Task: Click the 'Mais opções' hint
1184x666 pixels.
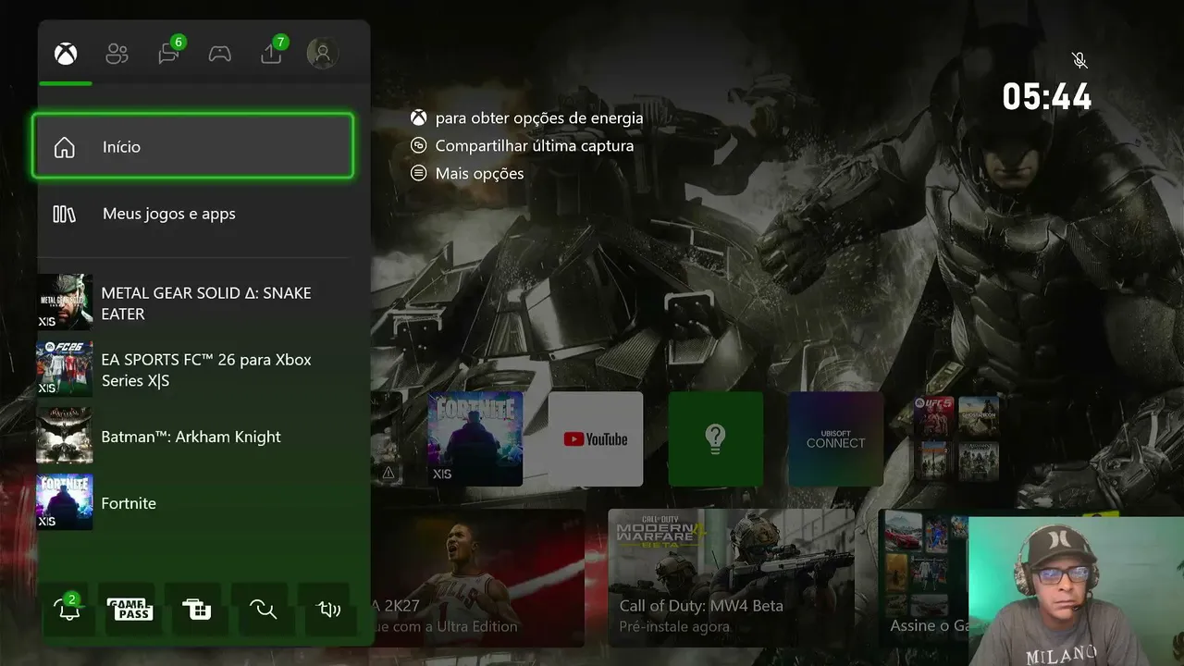Action: click(x=467, y=173)
